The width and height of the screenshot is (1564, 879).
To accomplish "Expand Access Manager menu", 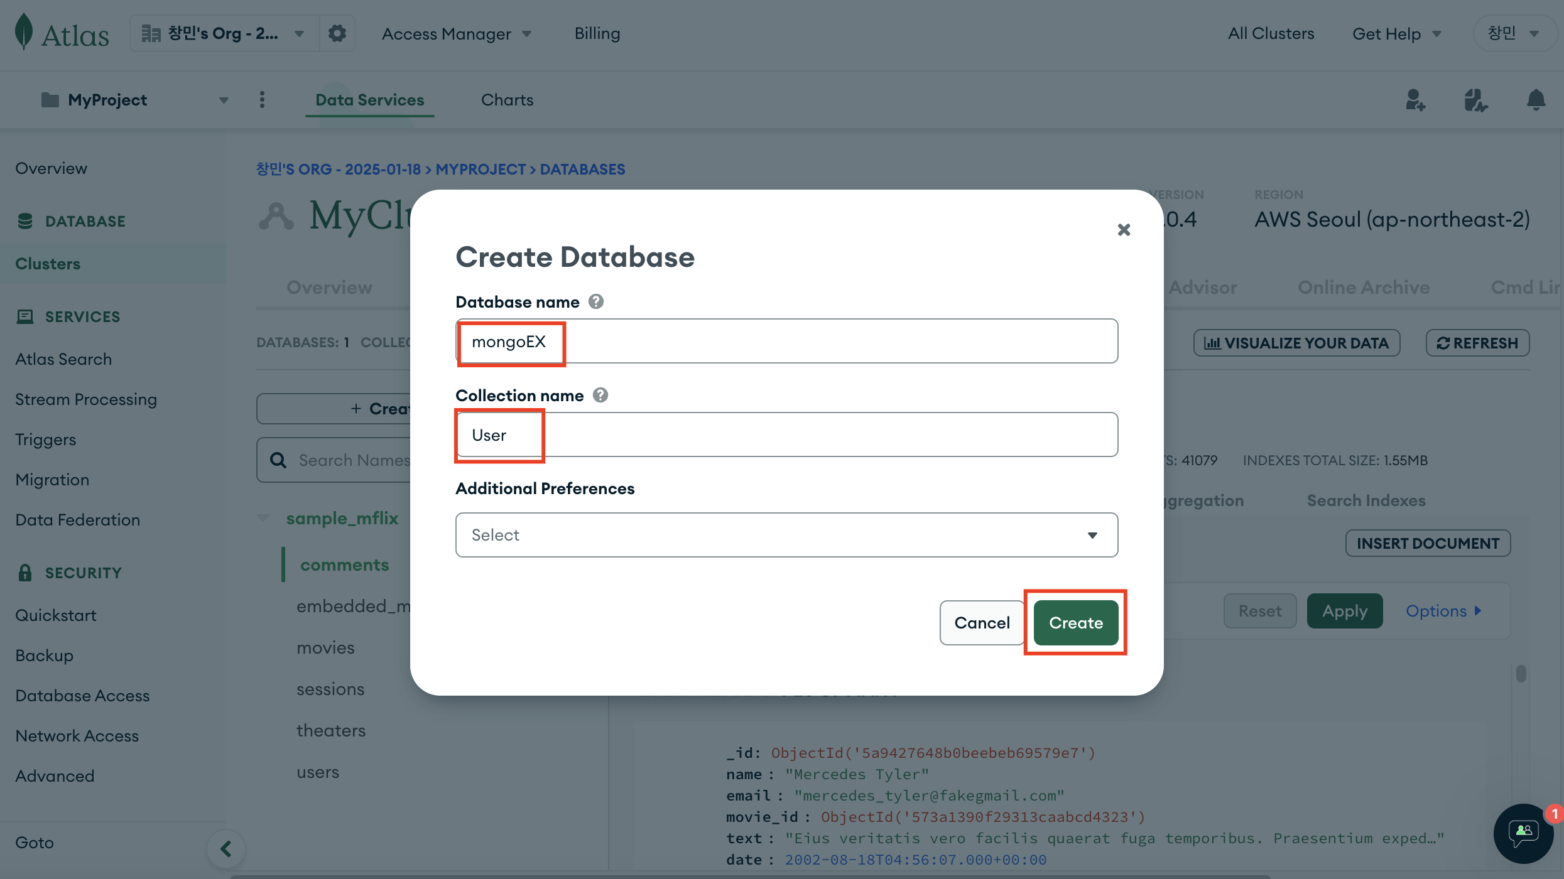I will coord(457,34).
